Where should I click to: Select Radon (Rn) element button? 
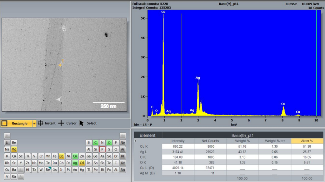point(123,170)
